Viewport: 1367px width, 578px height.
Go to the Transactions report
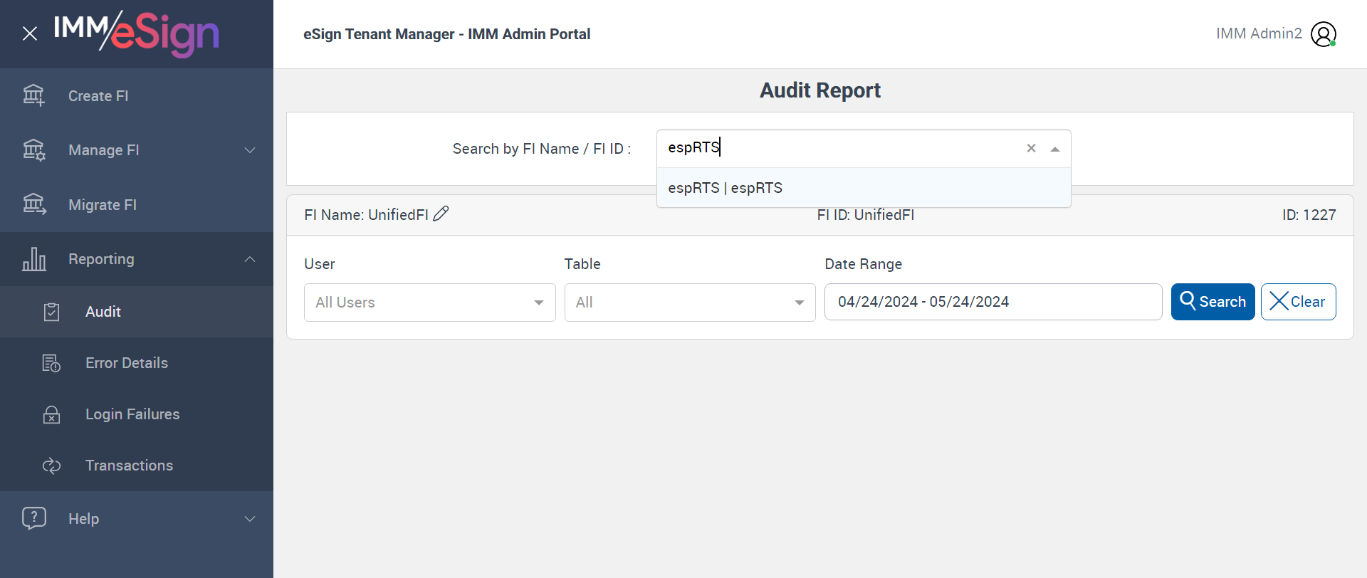(x=129, y=466)
